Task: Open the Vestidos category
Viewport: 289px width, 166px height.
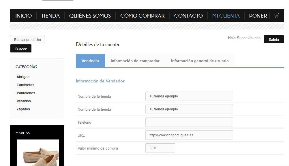Action: [x=24, y=101]
